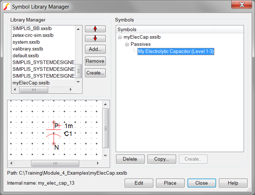This screenshot has height=195, width=255.
Task: Click the Copy... symbol button
Action: [x=162, y=159]
